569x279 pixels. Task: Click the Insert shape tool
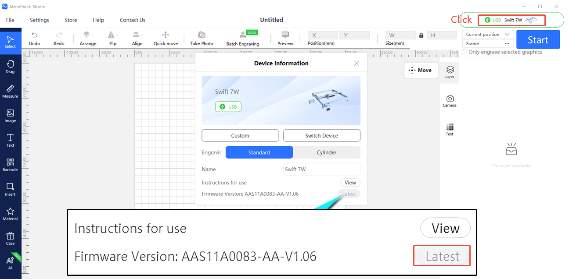click(10, 189)
